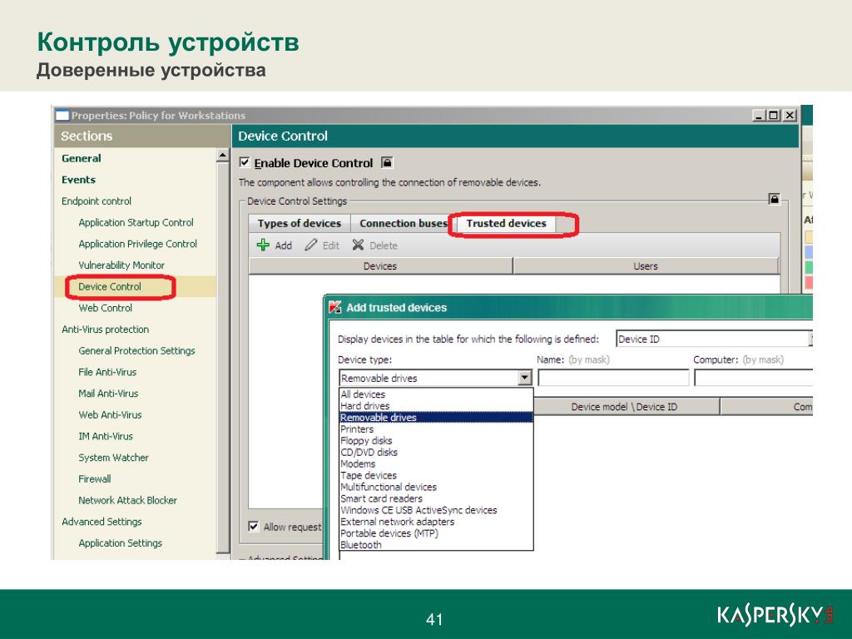
Task: Maximize the Properties window
Action: tap(773, 115)
